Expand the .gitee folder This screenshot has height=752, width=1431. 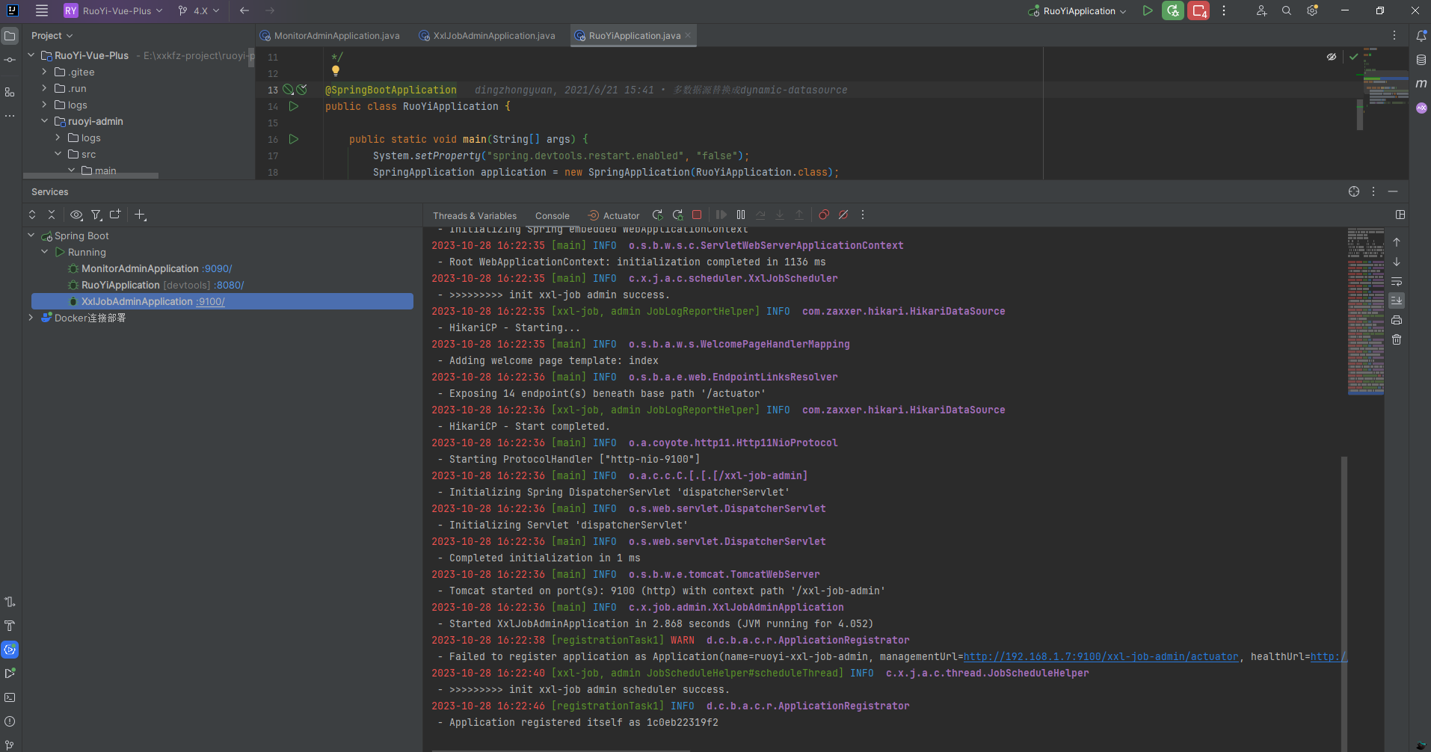tap(45, 72)
